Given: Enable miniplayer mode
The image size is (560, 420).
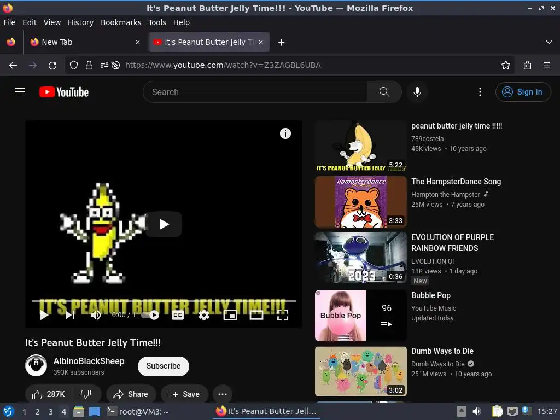Looking at the screenshot, I should (230, 315).
